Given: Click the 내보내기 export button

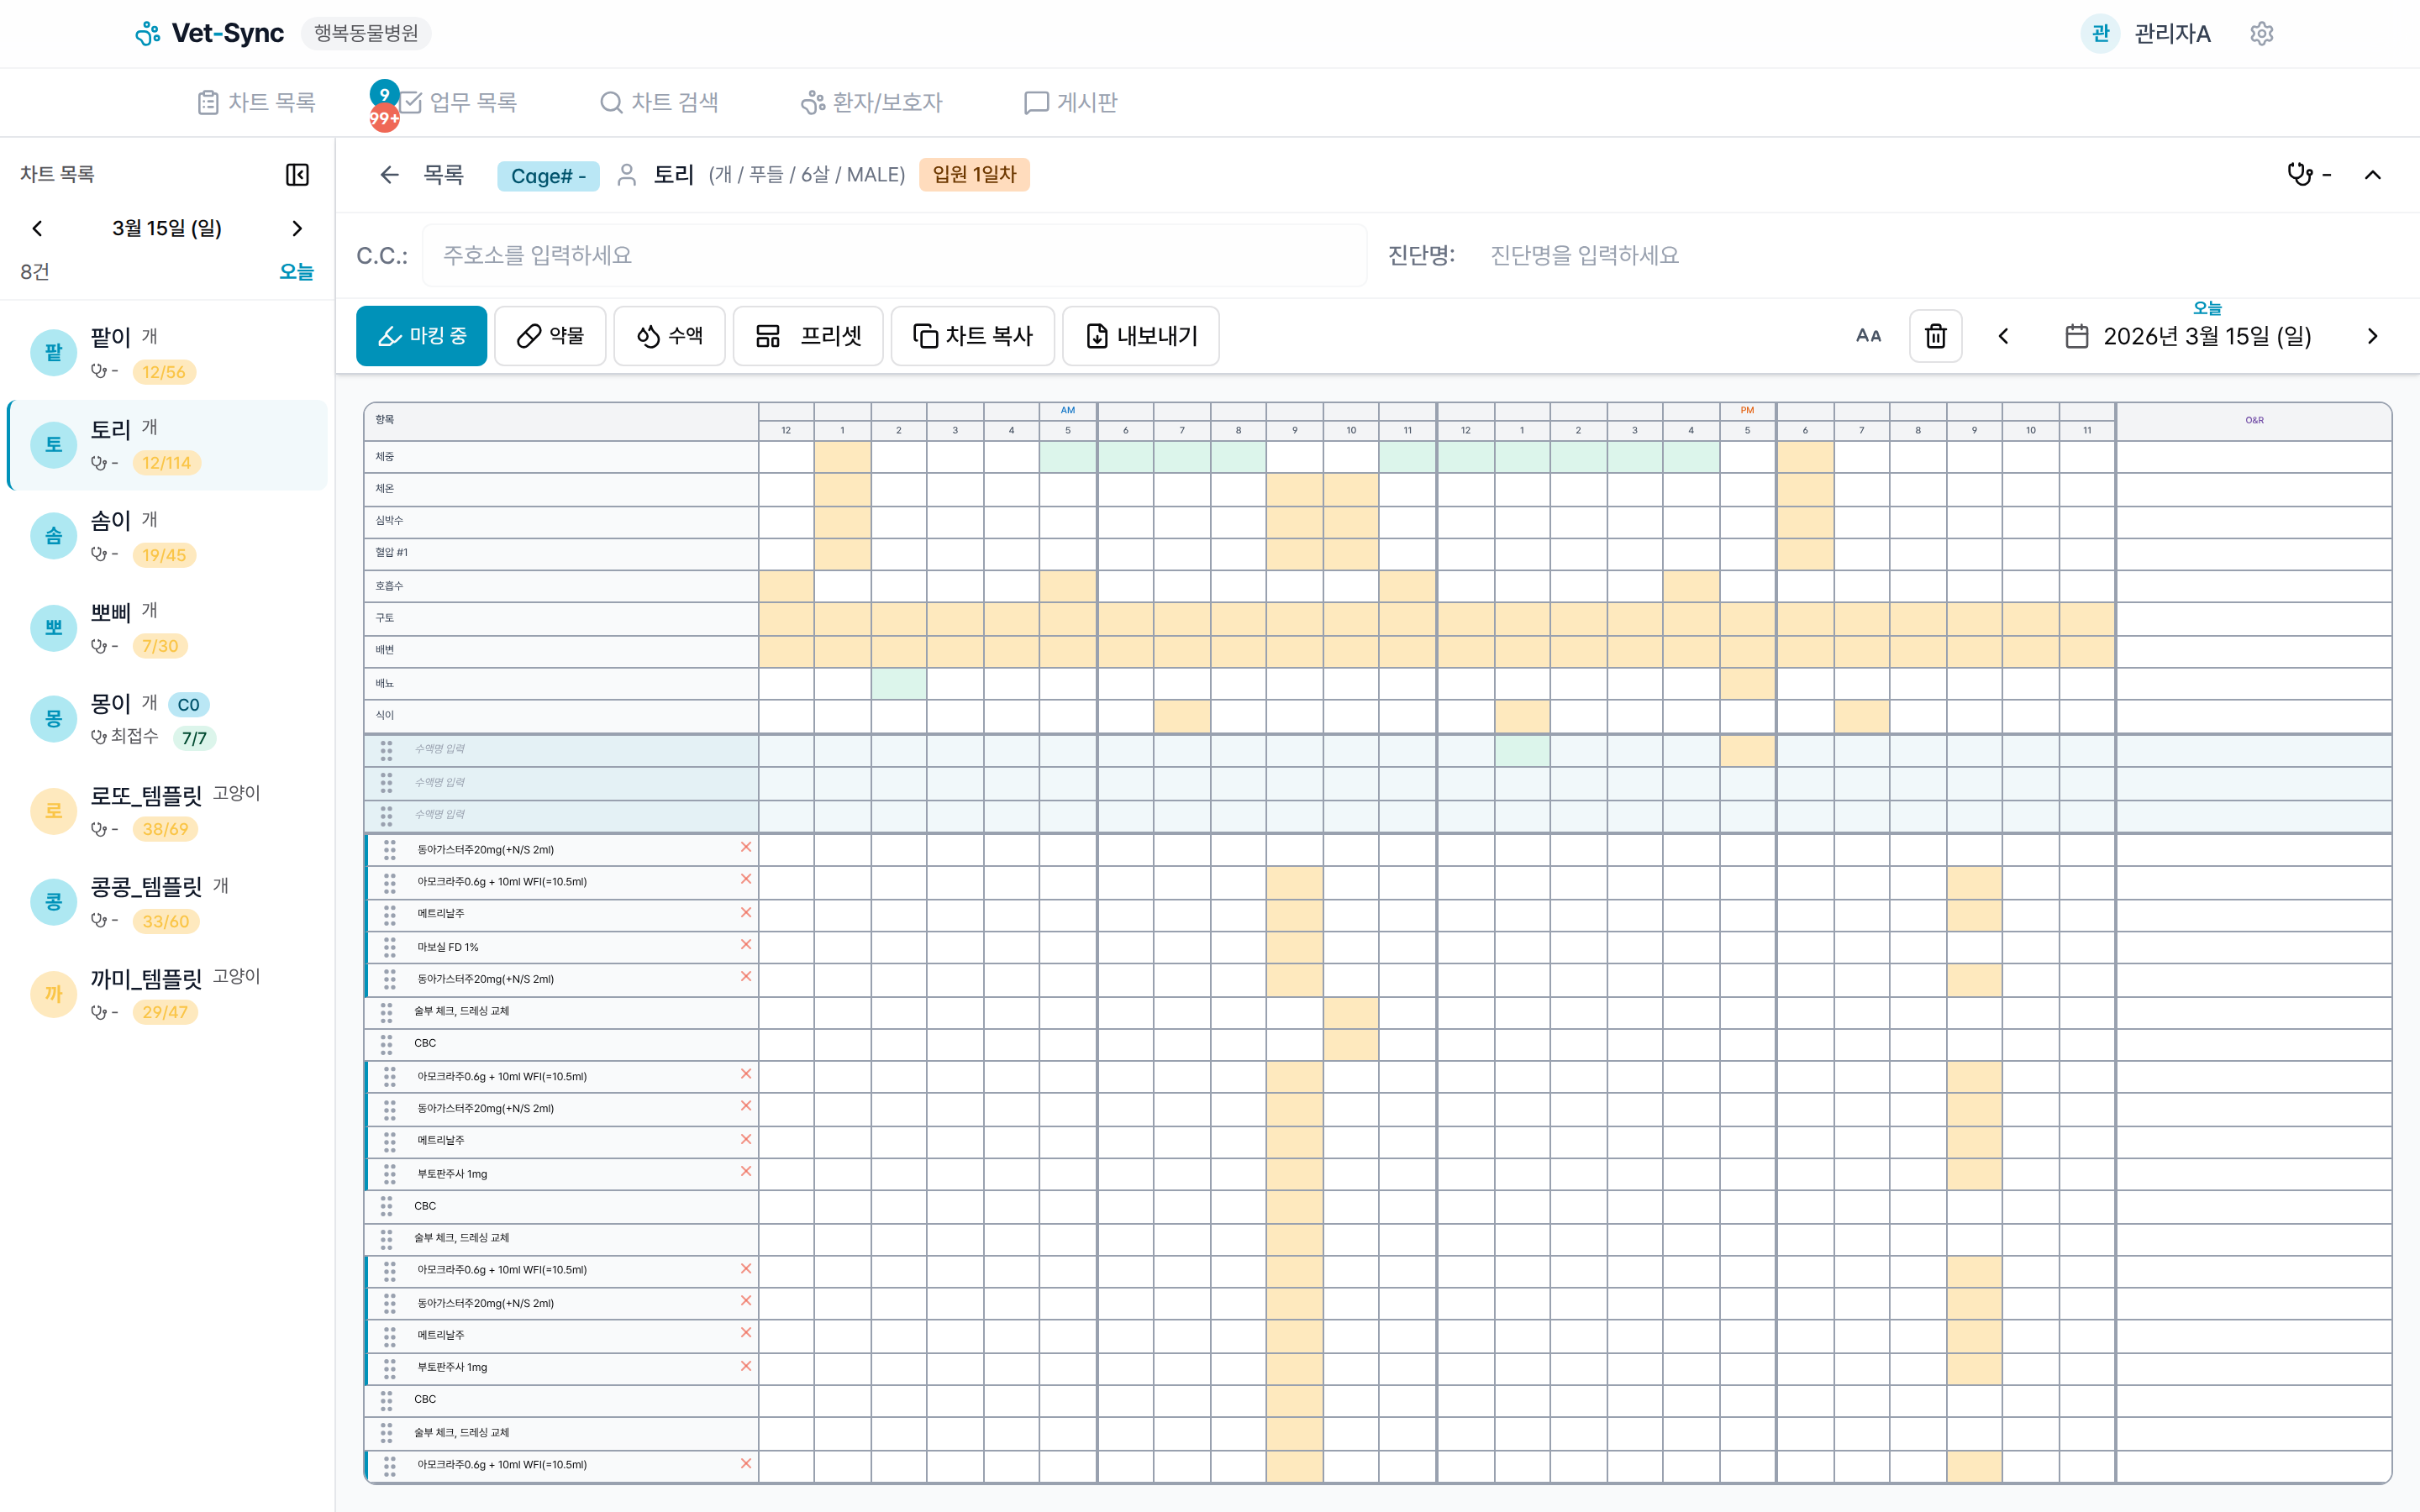Looking at the screenshot, I should [1140, 336].
